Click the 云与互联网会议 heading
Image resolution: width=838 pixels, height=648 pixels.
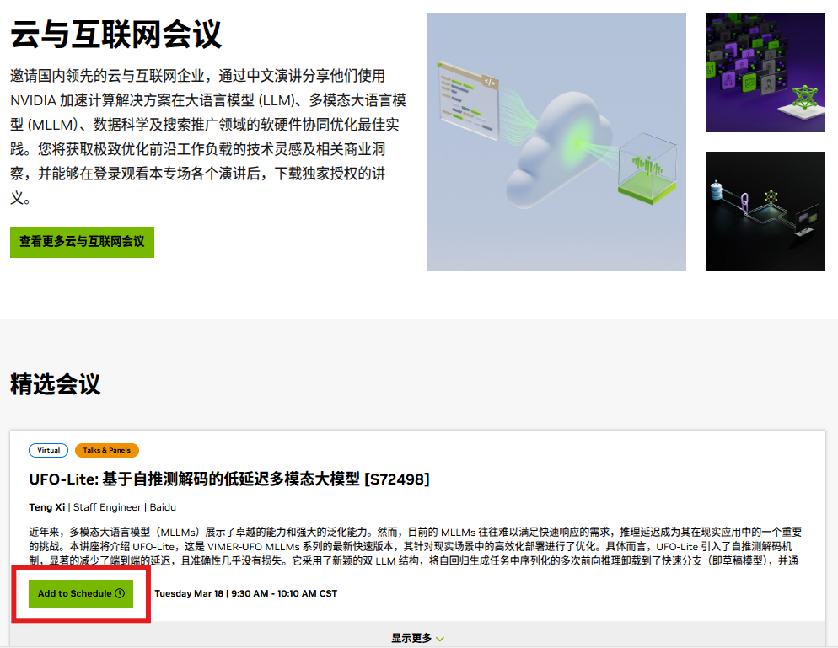(116, 35)
